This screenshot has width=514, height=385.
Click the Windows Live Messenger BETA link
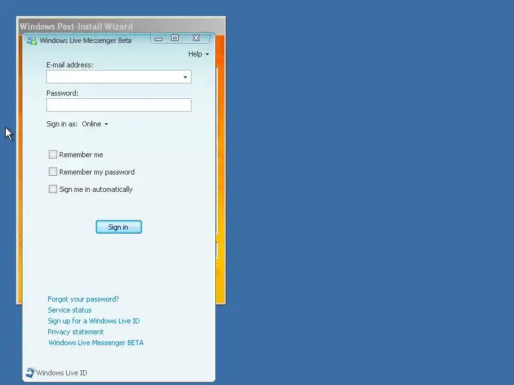click(x=96, y=343)
